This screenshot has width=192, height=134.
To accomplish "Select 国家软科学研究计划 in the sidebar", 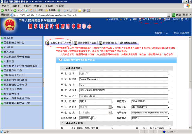I will pyautogui.click(x=22, y=80).
